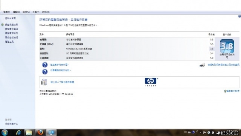
Task: Open the 編輯(E) menu
Action: pos(16,12)
